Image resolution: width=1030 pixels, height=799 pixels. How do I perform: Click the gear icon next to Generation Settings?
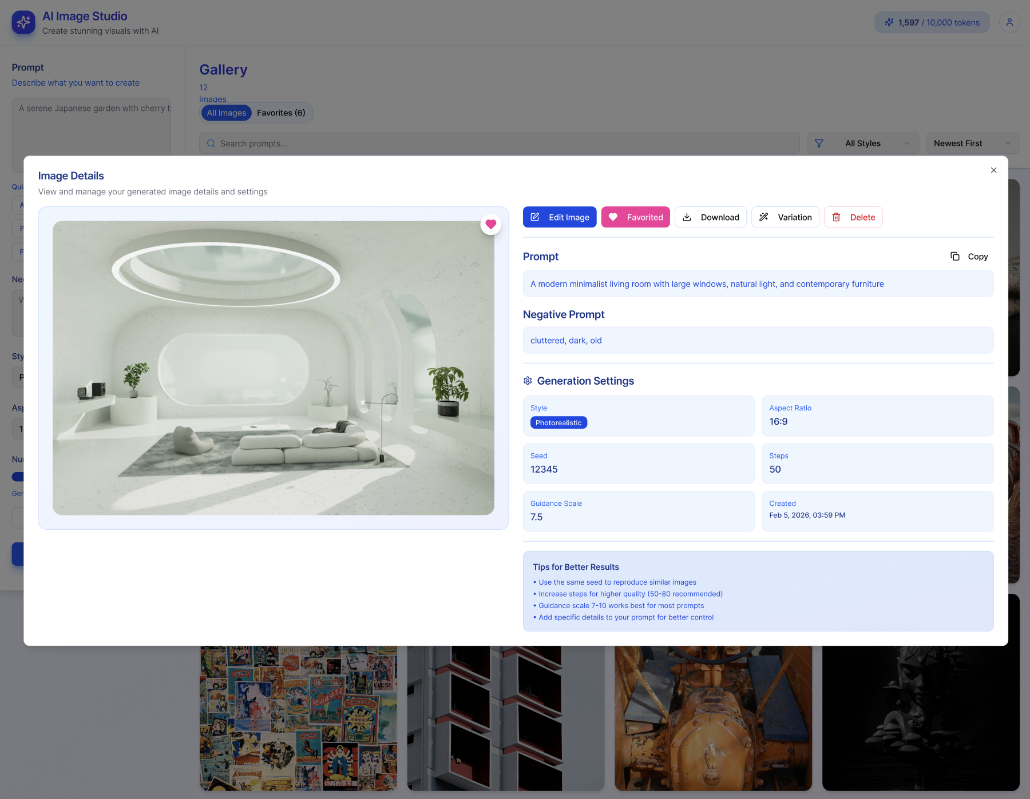[526, 381]
